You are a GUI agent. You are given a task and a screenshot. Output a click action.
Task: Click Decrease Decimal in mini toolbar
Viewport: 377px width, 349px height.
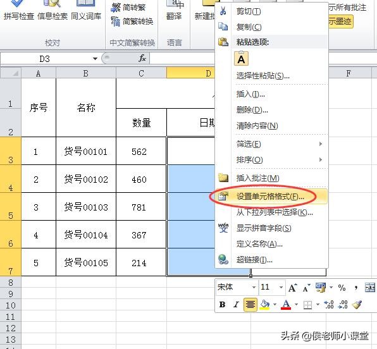point(343,305)
